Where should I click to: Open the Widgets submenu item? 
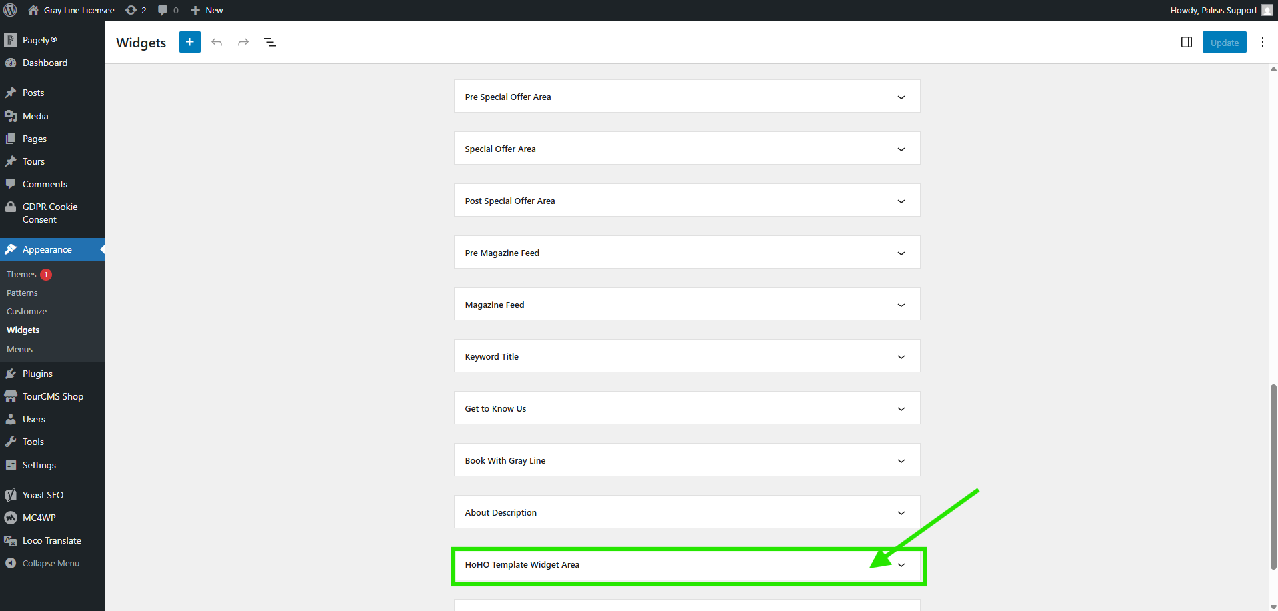[x=23, y=330]
